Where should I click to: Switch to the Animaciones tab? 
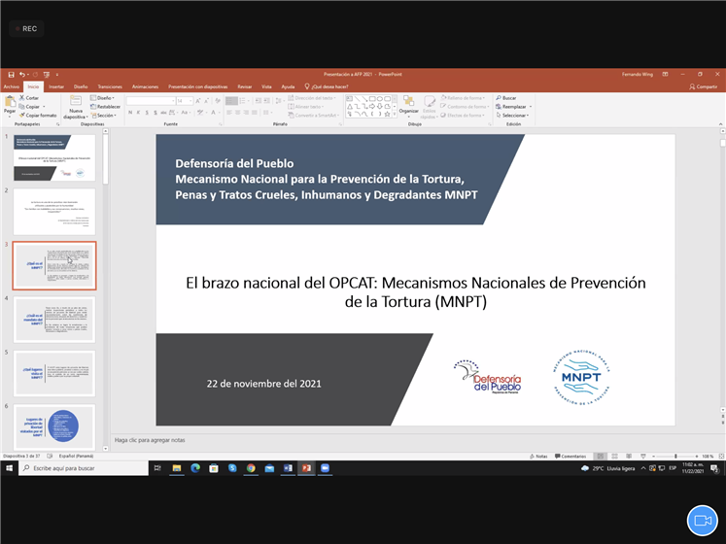[x=145, y=86]
